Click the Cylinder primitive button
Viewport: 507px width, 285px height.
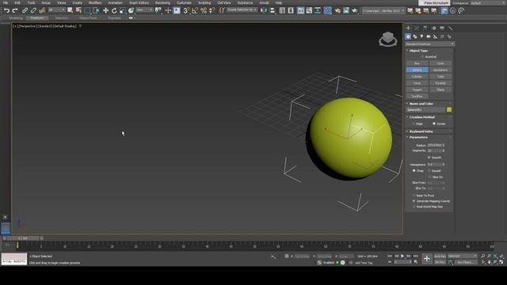point(417,77)
